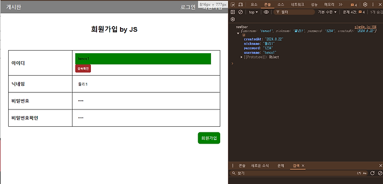Open the 네트워크 tab
383x184 pixels.
tap(297, 5)
